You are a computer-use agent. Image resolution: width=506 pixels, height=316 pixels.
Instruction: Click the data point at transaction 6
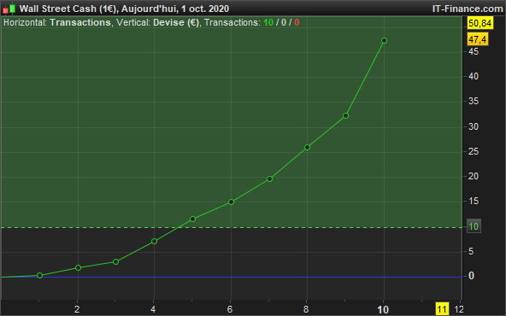(231, 202)
